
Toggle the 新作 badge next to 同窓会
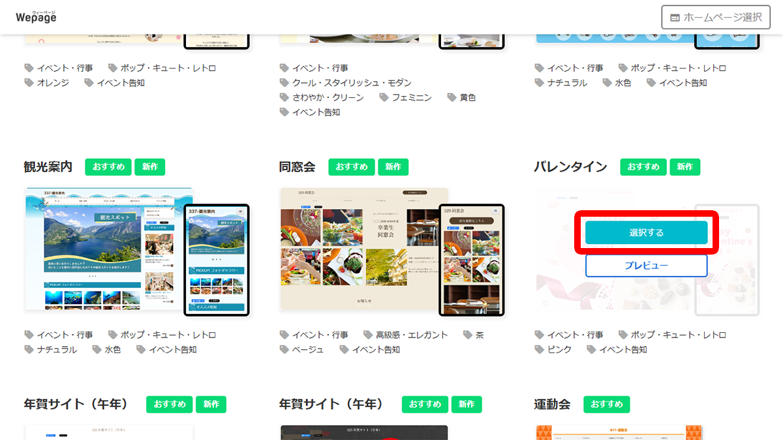pyautogui.click(x=393, y=166)
